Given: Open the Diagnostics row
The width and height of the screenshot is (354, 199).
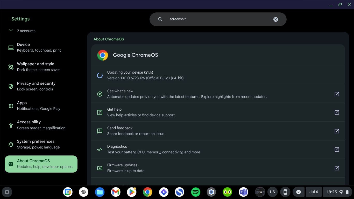Looking at the screenshot, I should tap(218, 150).
